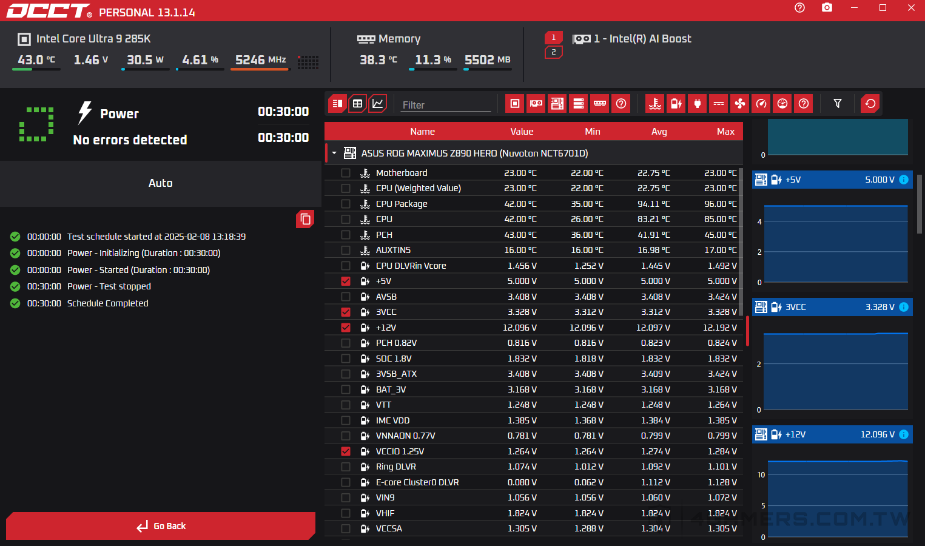This screenshot has height=546, width=925.
Task: Click 'Schedule Completed' log entry
Action: point(107,303)
